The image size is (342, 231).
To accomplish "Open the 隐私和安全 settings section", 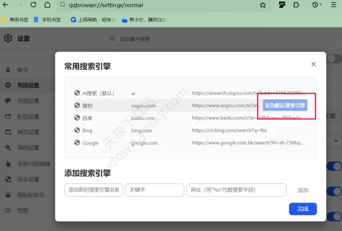I will pos(27,195).
